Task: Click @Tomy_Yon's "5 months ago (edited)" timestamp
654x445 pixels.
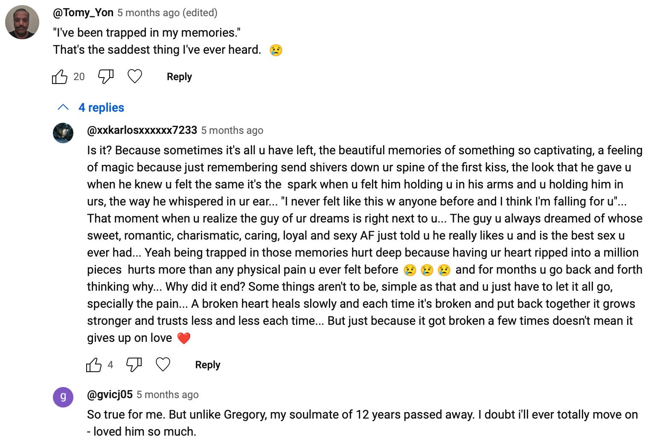Action: click(x=167, y=13)
